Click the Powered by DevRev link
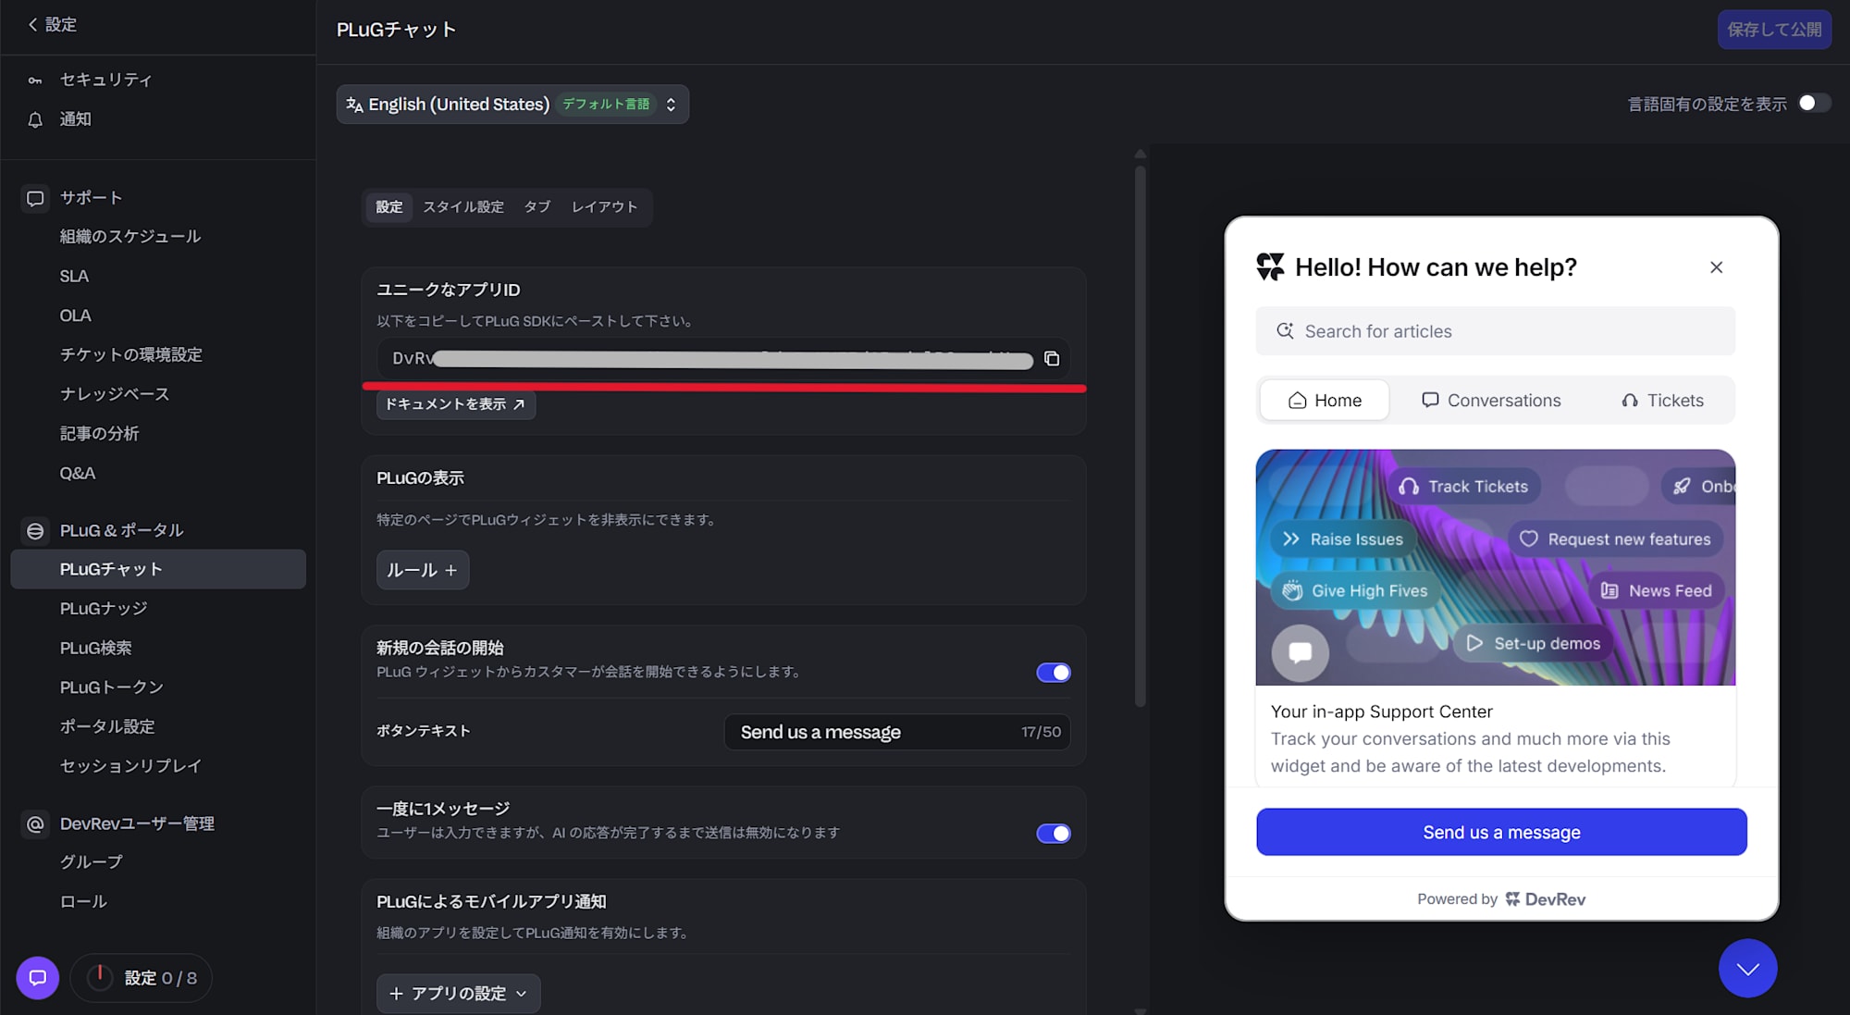 1501,899
